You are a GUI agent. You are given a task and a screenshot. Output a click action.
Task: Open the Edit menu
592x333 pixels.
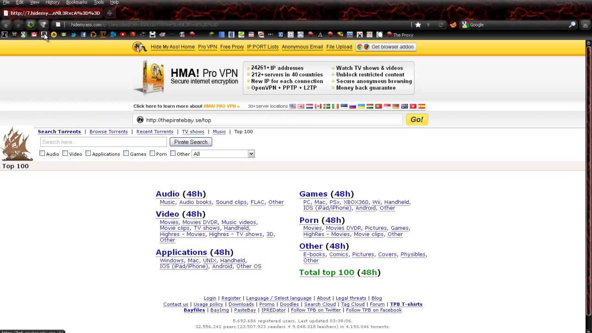[20, 2]
